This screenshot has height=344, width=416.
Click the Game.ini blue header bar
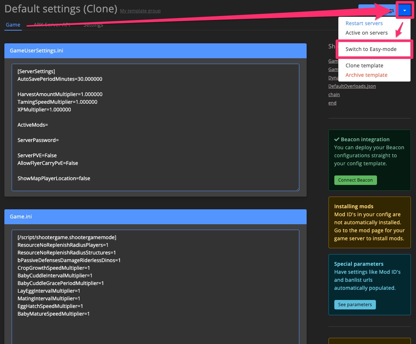coord(155,217)
